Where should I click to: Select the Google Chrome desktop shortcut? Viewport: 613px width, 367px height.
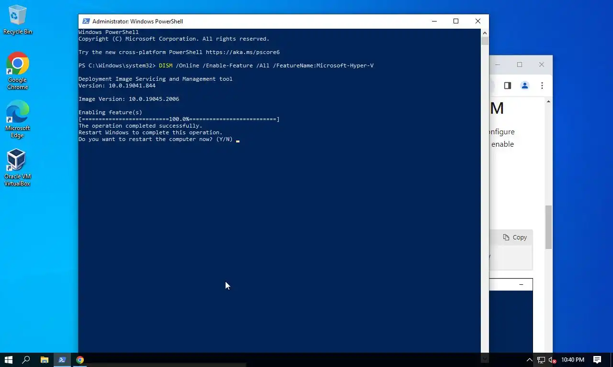point(18,71)
